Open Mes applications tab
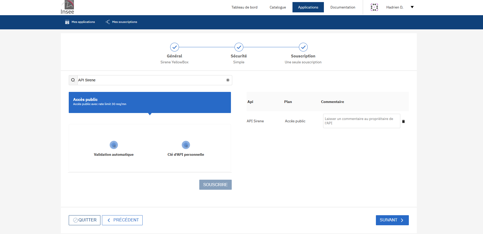 [80, 22]
